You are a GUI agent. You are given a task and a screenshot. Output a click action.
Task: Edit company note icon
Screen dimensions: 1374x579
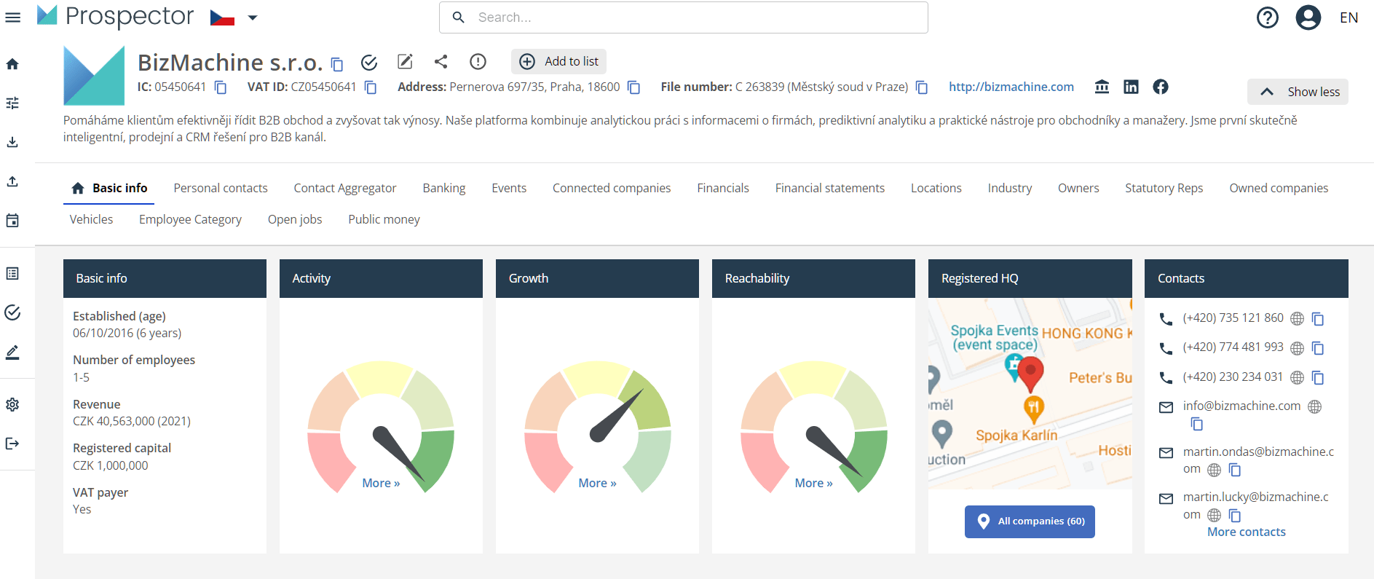(405, 62)
